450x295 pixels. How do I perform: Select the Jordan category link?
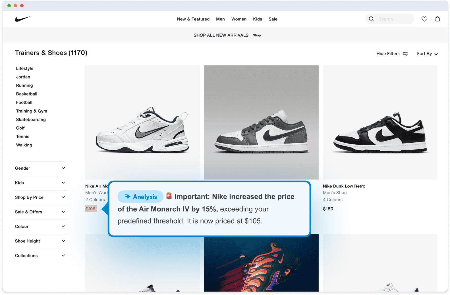[x=23, y=77]
